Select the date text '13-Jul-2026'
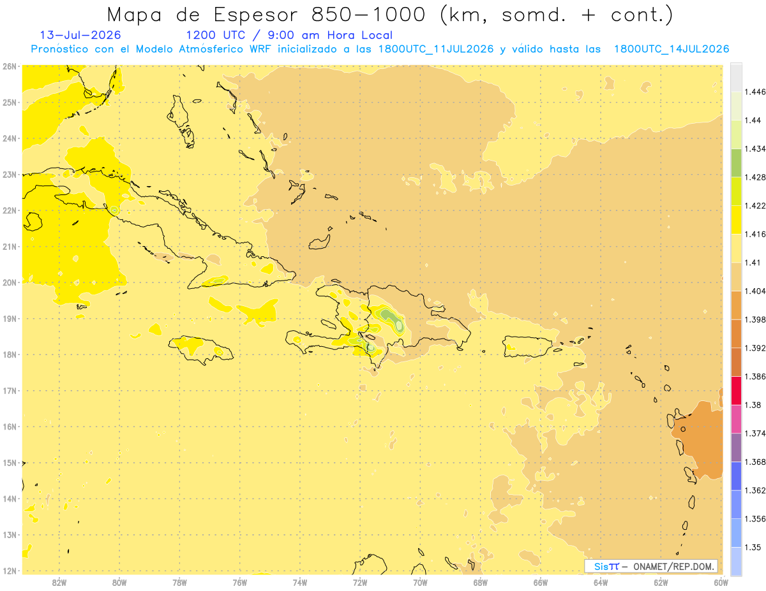 click(x=80, y=35)
